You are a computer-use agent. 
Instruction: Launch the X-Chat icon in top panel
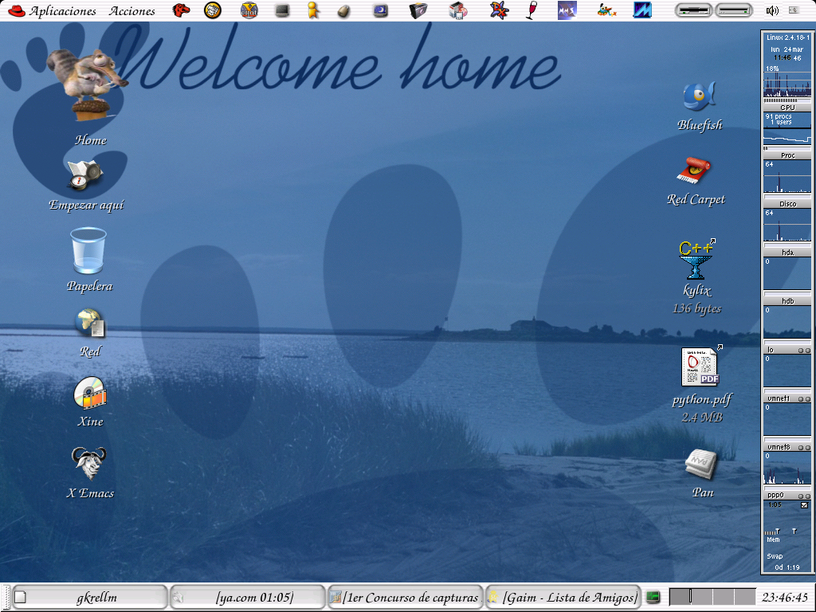coord(249,10)
